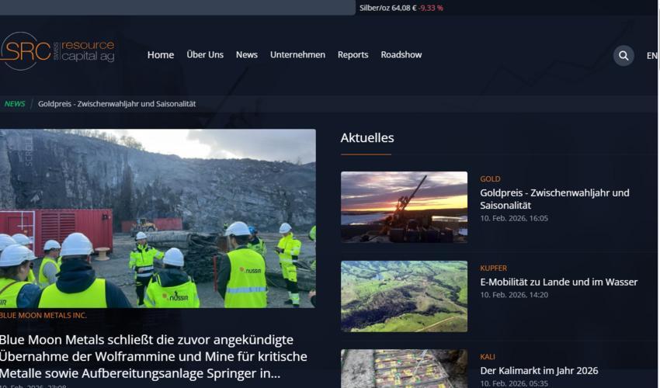Click the GOLD category tag

pos(490,178)
